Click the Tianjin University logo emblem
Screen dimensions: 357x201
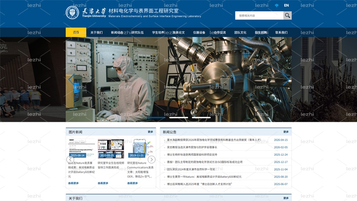click(72, 12)
